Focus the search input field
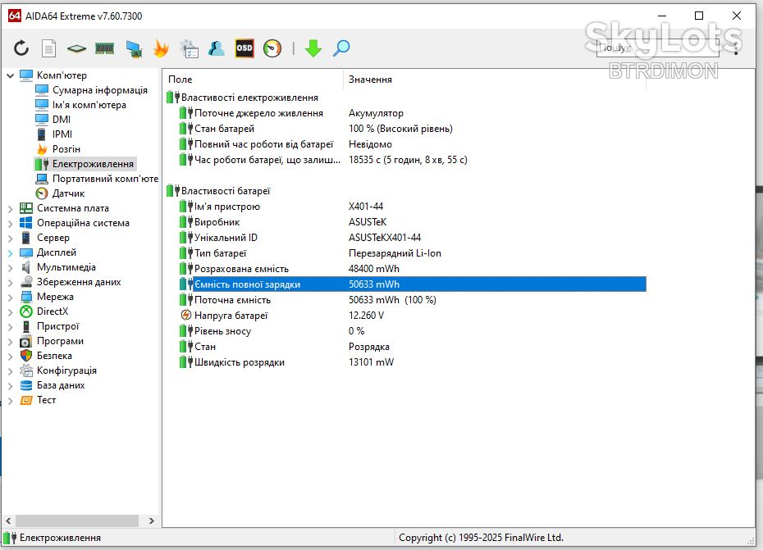 click(x=657, y=48)
